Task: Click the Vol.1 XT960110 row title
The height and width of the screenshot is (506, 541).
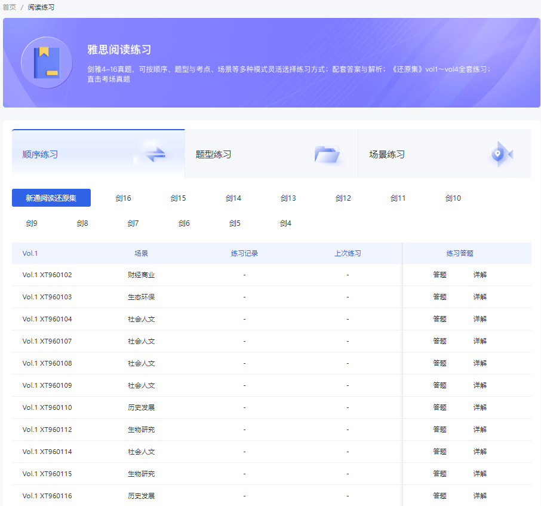Action: click(x=47, y=407)
